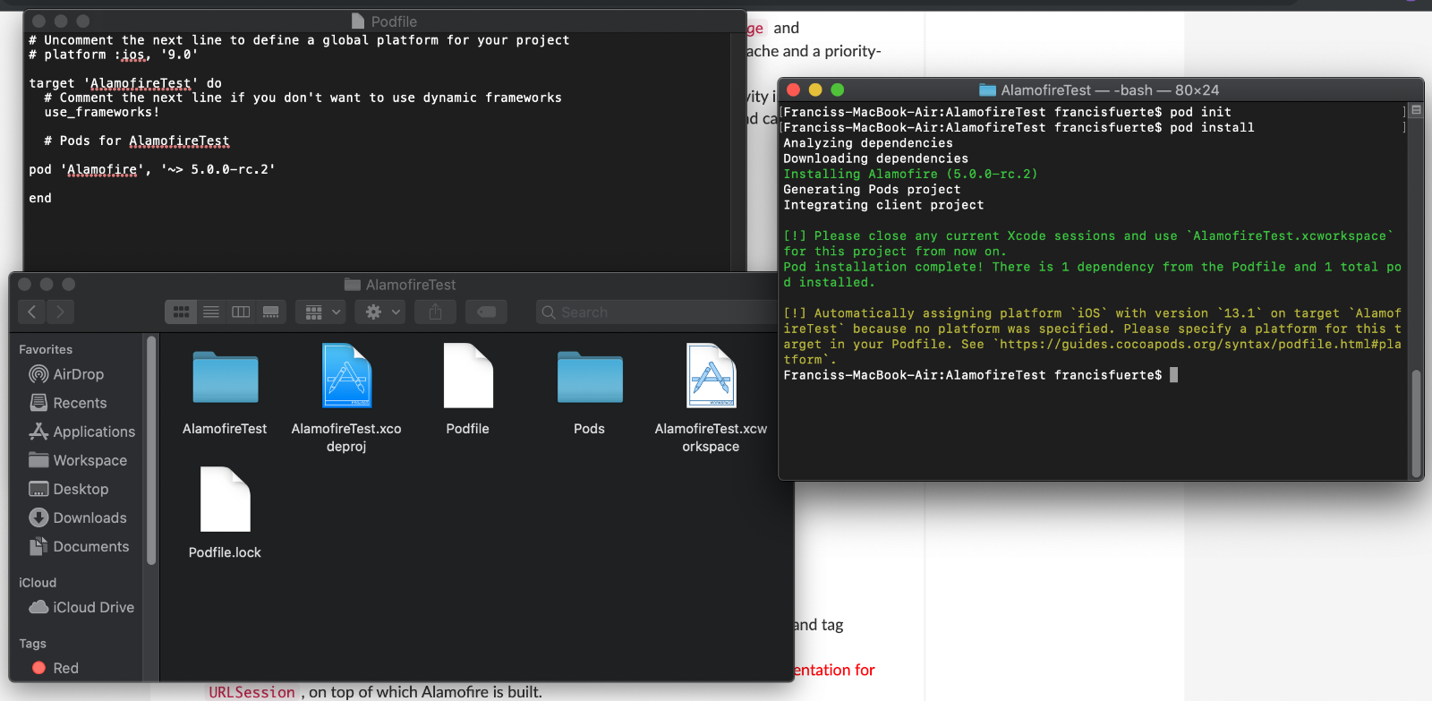Open Downloads in Finder sidebar

(78, 517)
